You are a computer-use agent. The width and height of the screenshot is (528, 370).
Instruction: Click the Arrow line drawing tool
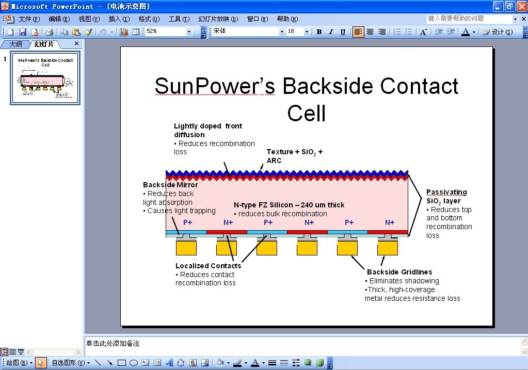coord(110,363)
